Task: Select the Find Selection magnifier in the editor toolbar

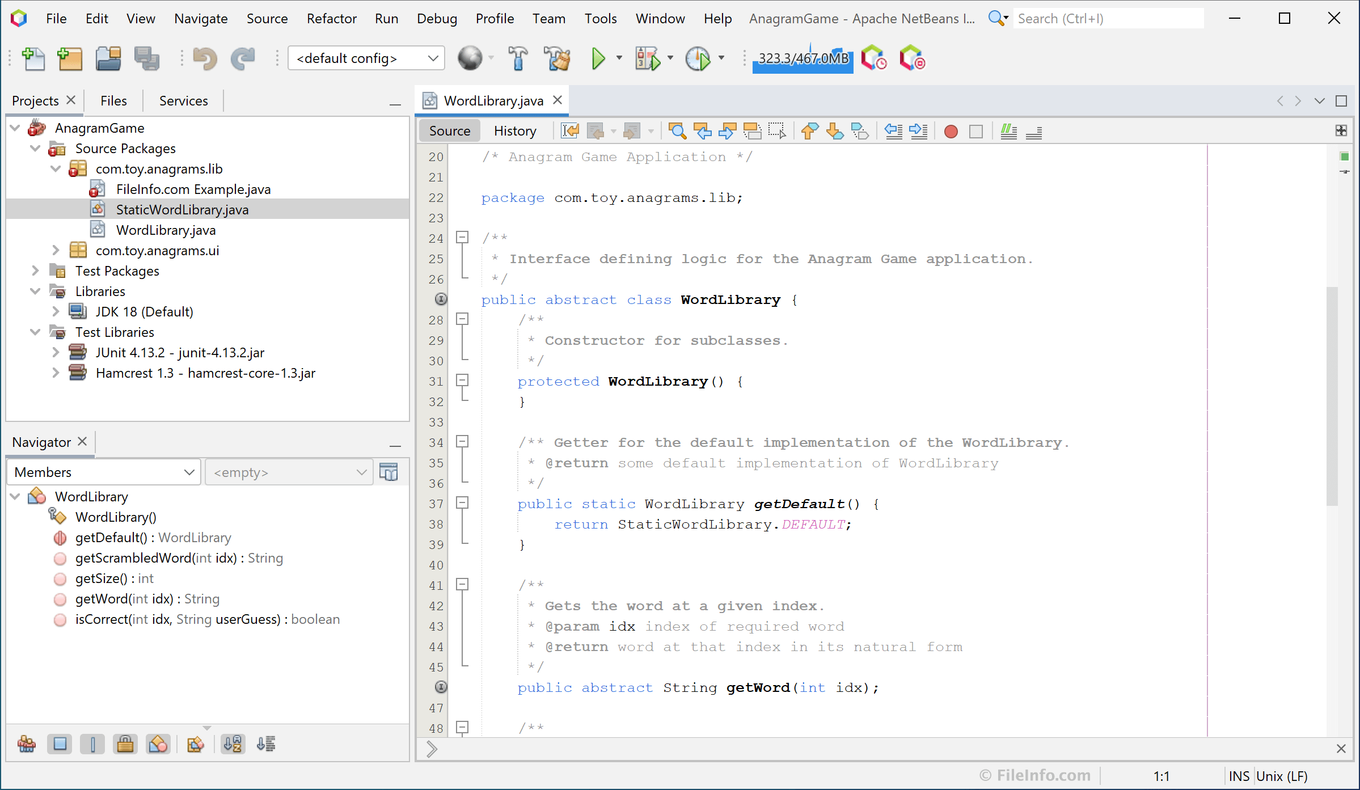Action: click(x=678, y=131)
